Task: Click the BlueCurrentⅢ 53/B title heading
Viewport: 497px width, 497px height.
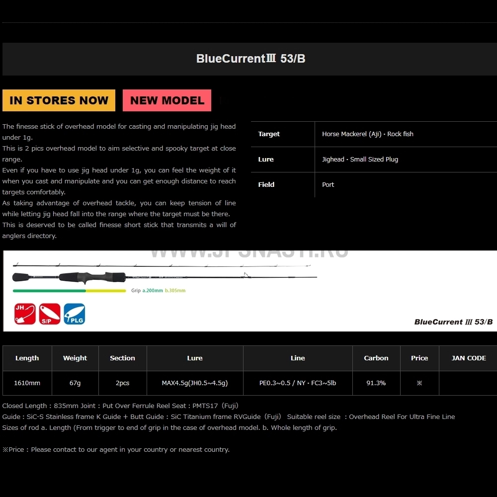Action: tap(250, 59)
